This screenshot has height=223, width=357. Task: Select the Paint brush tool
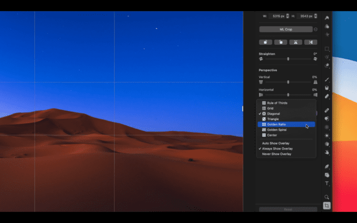[x=327, y=79]
